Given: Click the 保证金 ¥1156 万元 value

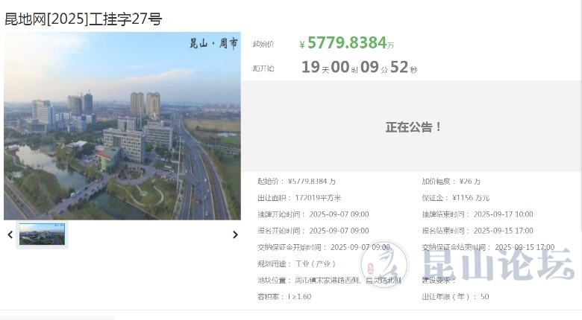Looking at the screenshot, I should [455, 198].
